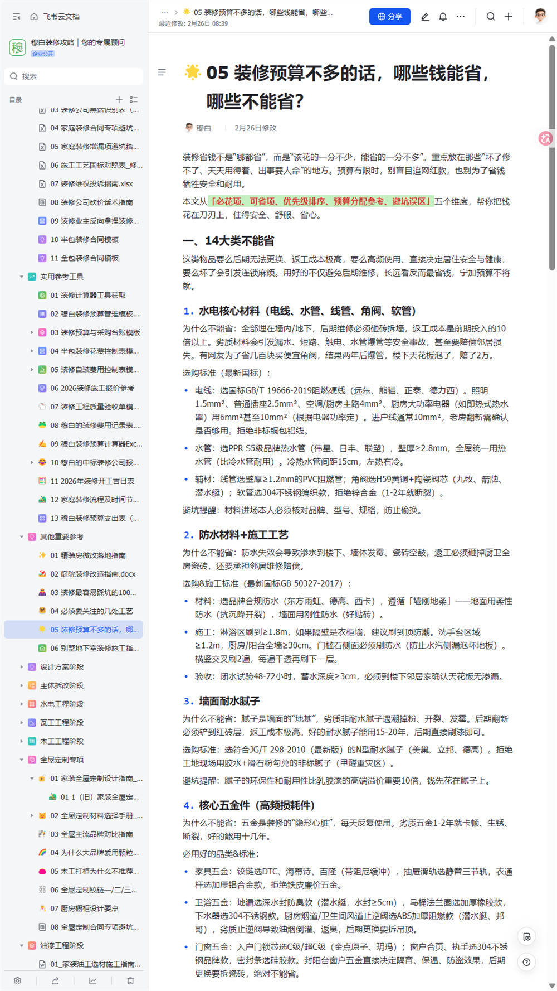Open the pink floating assistant icon on the right edge

tap(545, 138)
